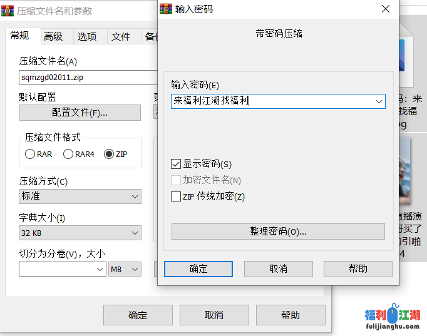Click the archive name field sqmzgd02011.zip
The image size is (427, 336).
88,78
